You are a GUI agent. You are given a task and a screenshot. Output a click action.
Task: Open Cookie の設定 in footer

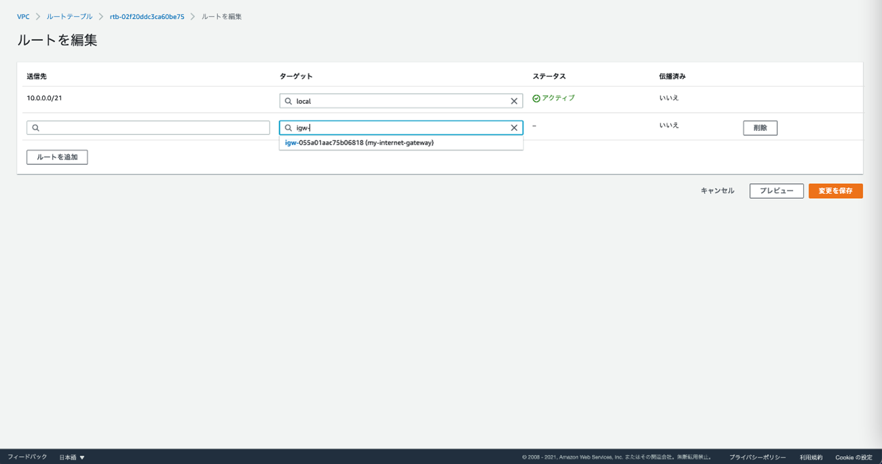pyautogui.click(x=853, y=457)
